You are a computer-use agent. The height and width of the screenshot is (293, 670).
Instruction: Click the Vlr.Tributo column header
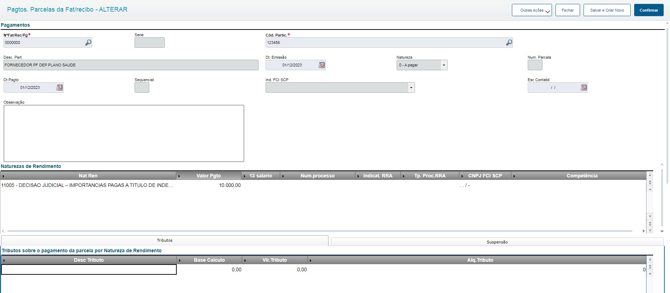tap(275, 260)
